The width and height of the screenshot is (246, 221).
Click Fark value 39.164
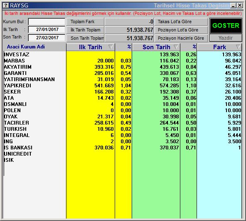click(233, 79)
